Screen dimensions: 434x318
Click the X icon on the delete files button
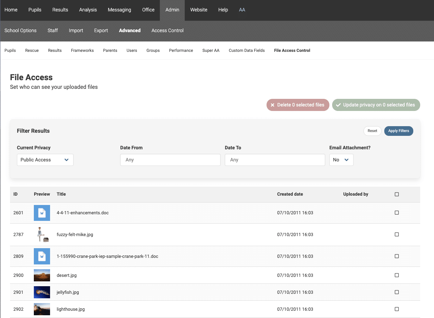pyautogui.click(x=272, y=105)
